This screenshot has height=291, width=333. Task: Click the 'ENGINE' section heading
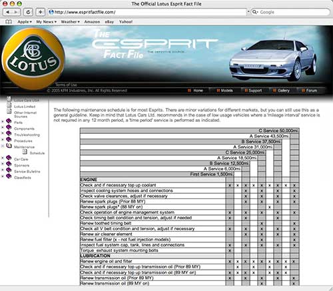pos(89,179)
